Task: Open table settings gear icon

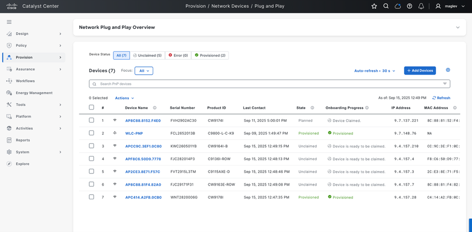Action: click(448, 70)
